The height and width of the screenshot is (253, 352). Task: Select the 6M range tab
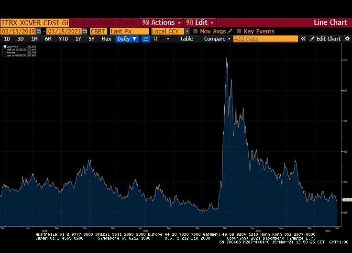[48, 39]
